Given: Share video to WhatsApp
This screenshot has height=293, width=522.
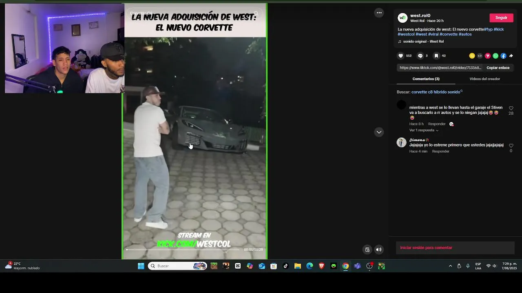Looking at the screenshot, I should 495,56.
